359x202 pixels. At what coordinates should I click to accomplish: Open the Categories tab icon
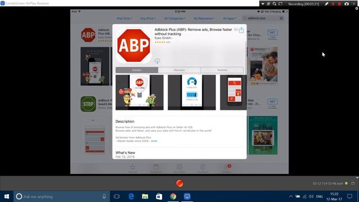pos(156,168)
